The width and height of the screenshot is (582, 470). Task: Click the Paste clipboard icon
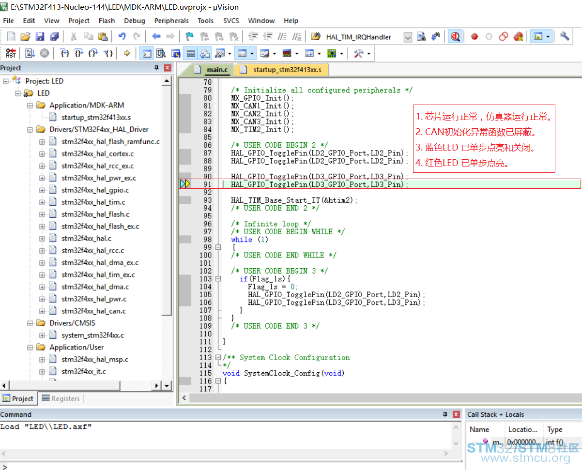point(103,36)
